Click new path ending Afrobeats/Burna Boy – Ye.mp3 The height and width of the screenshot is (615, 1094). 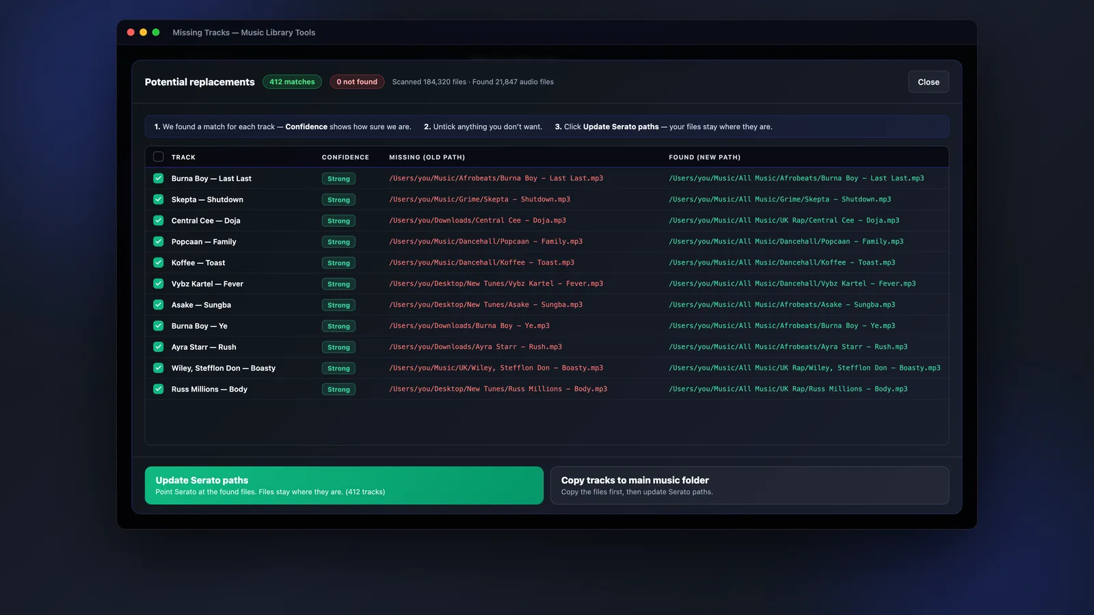click(782, 327)
